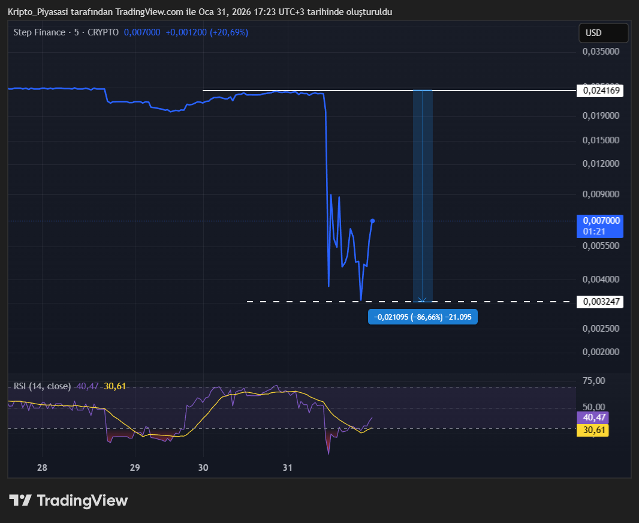Open the USD currency selector

603,33
